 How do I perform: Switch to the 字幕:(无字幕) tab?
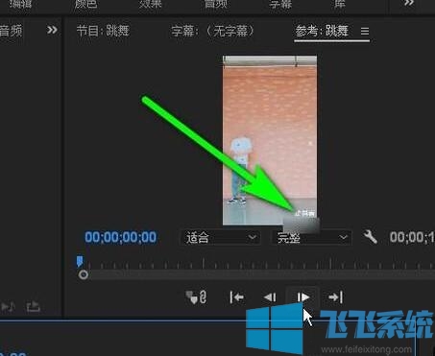[x=212, y=31]
